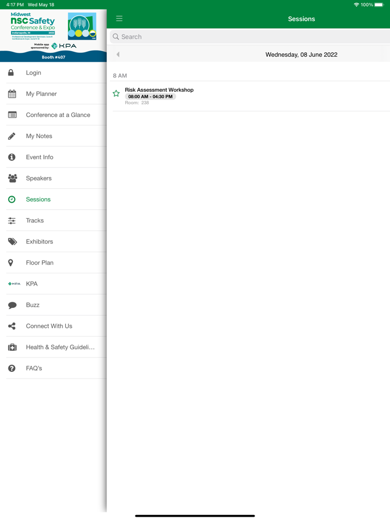Open the Risk Assessment Workshop session
The height and width of the screenshot is (520, 390).
159,90
